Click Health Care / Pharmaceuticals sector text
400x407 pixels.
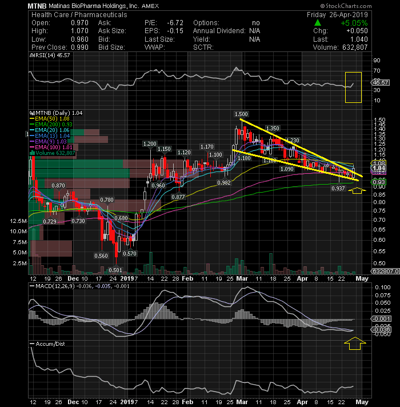[x=79, y=15]
